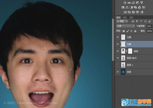Add a Photo Filter adjustment
Viewport: 153px width, 108px height.
(135, 7)
